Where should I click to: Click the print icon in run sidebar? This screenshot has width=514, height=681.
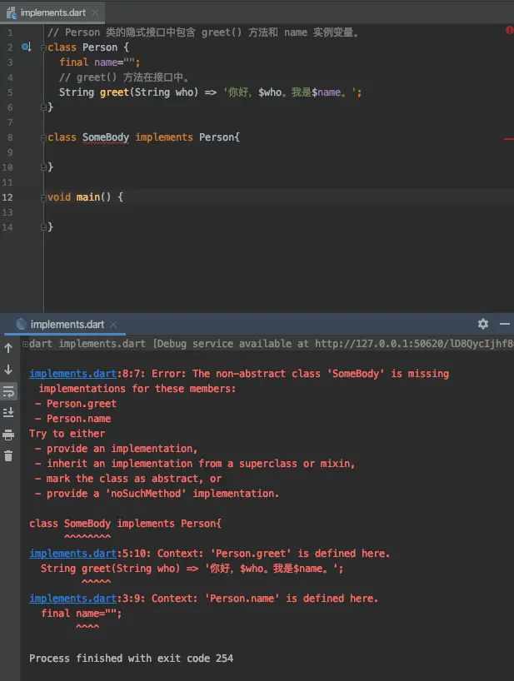coord(8,435)
